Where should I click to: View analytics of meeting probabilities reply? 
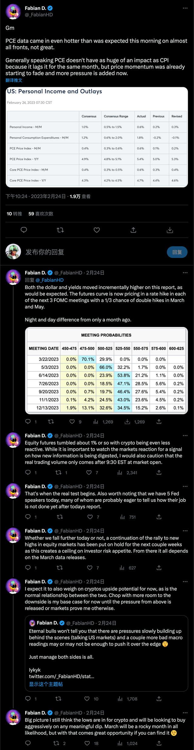(x=96, y=422)
